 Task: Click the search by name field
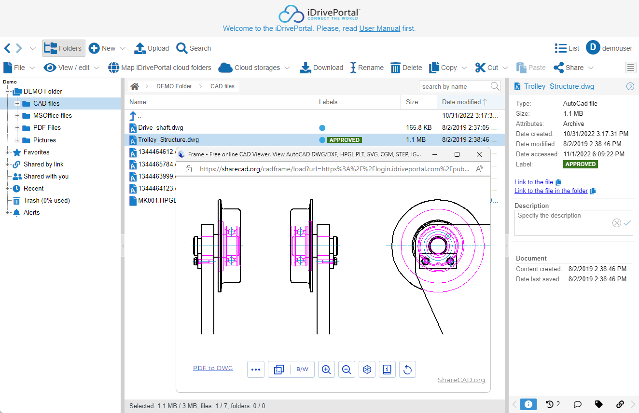point(454,86)
